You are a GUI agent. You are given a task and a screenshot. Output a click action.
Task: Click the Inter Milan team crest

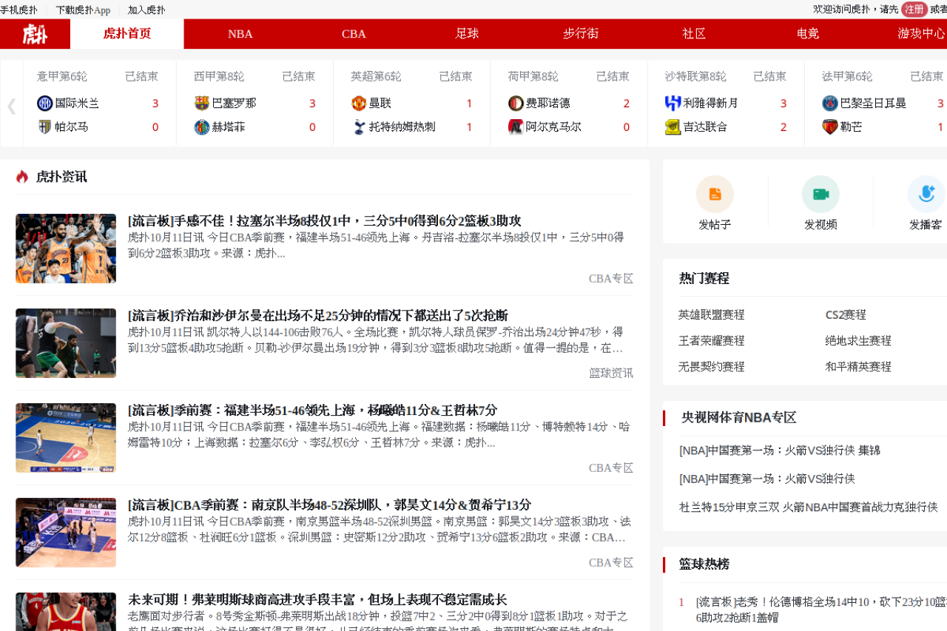coord(44,103)
